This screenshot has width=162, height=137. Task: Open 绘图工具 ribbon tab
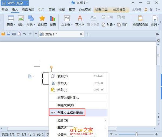(x=101, y=10)
